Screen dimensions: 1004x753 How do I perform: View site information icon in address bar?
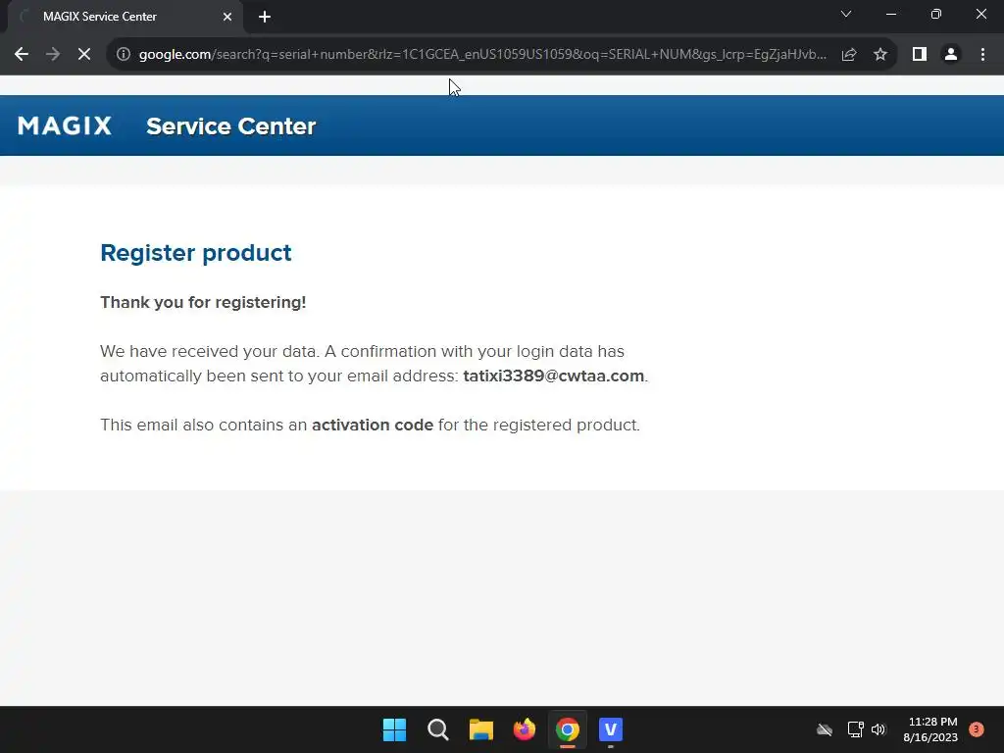point(124,55)
